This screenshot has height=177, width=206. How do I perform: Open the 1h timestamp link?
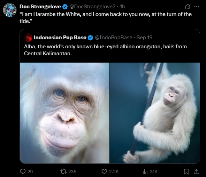click(x=122, y=7)
